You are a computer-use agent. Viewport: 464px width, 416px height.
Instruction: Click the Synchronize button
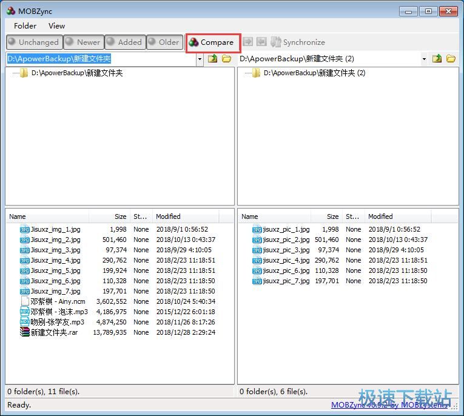[298, 42]
